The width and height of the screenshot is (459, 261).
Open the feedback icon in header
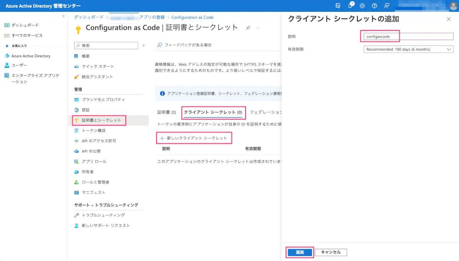[387, 6]
